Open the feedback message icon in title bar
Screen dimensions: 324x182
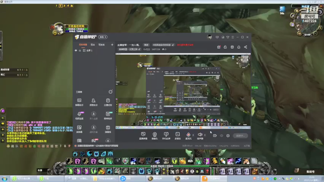(217, 37)
